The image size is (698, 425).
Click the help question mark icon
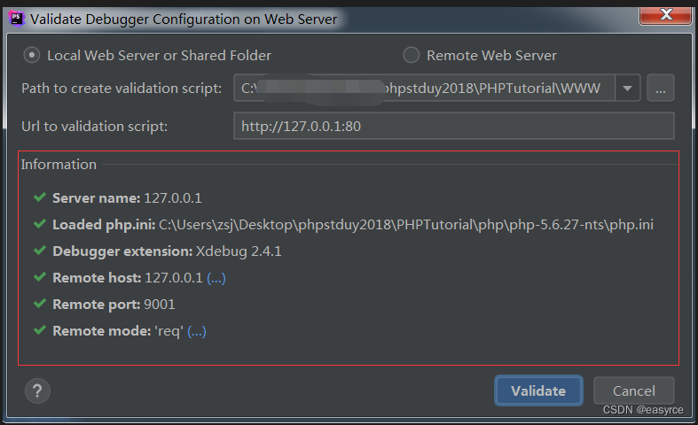click(x=39, y=390)
